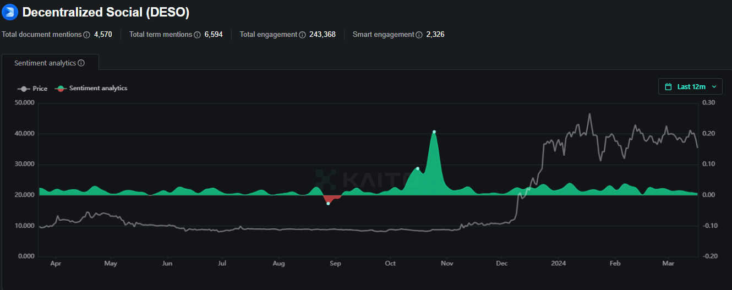Image resolution: width=732 pixels, height=290 pixels.
Task: Click the gray Price legend marker
Action: click(23, 88)
